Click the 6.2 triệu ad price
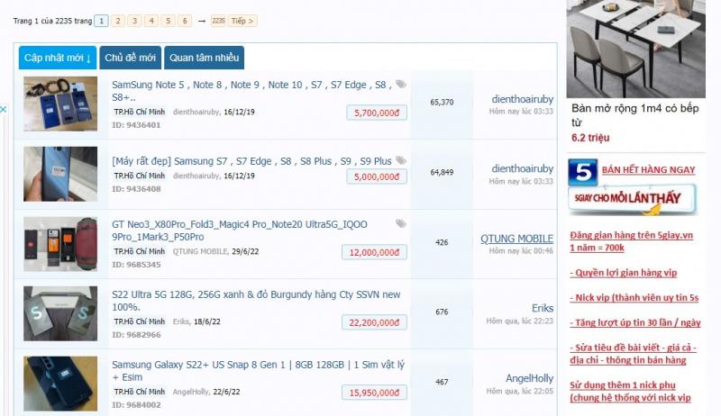Viewport: 721px width, 416px height. click(x=590, y=138)
